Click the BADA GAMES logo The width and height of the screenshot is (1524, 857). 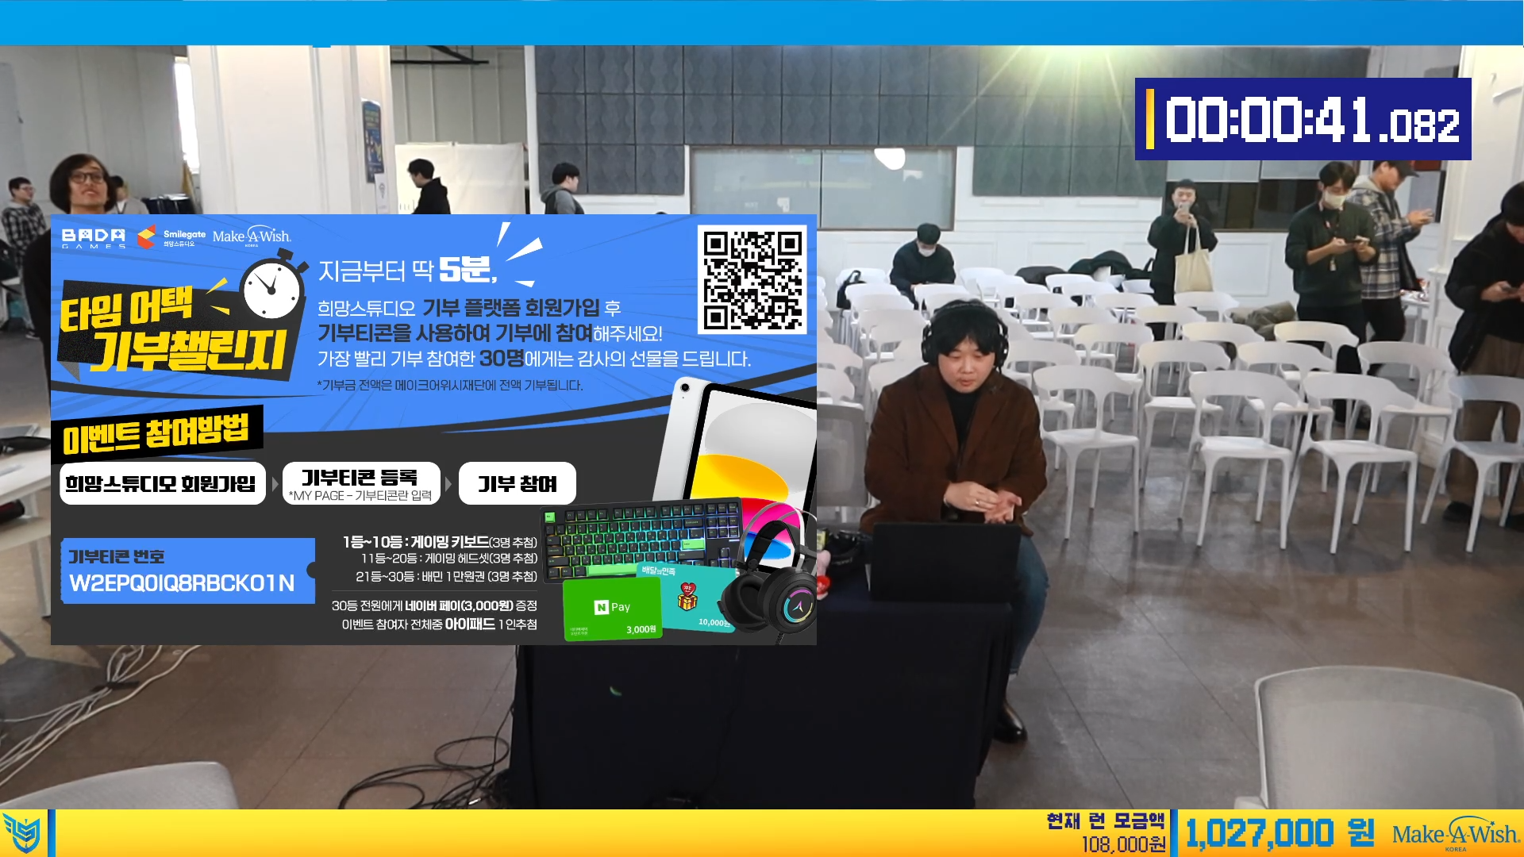[94, 238]
